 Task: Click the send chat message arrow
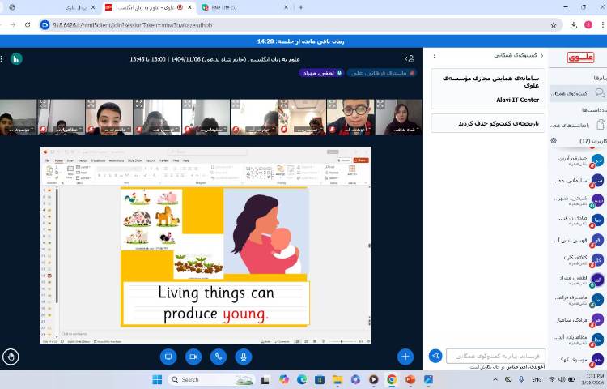(435, 356)
